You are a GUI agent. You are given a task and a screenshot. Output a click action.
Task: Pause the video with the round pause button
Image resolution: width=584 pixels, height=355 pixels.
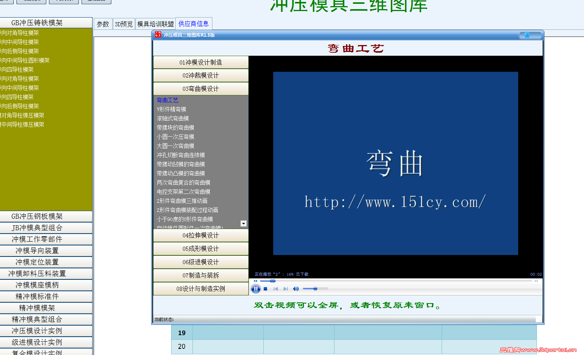(x=256, y=289)
